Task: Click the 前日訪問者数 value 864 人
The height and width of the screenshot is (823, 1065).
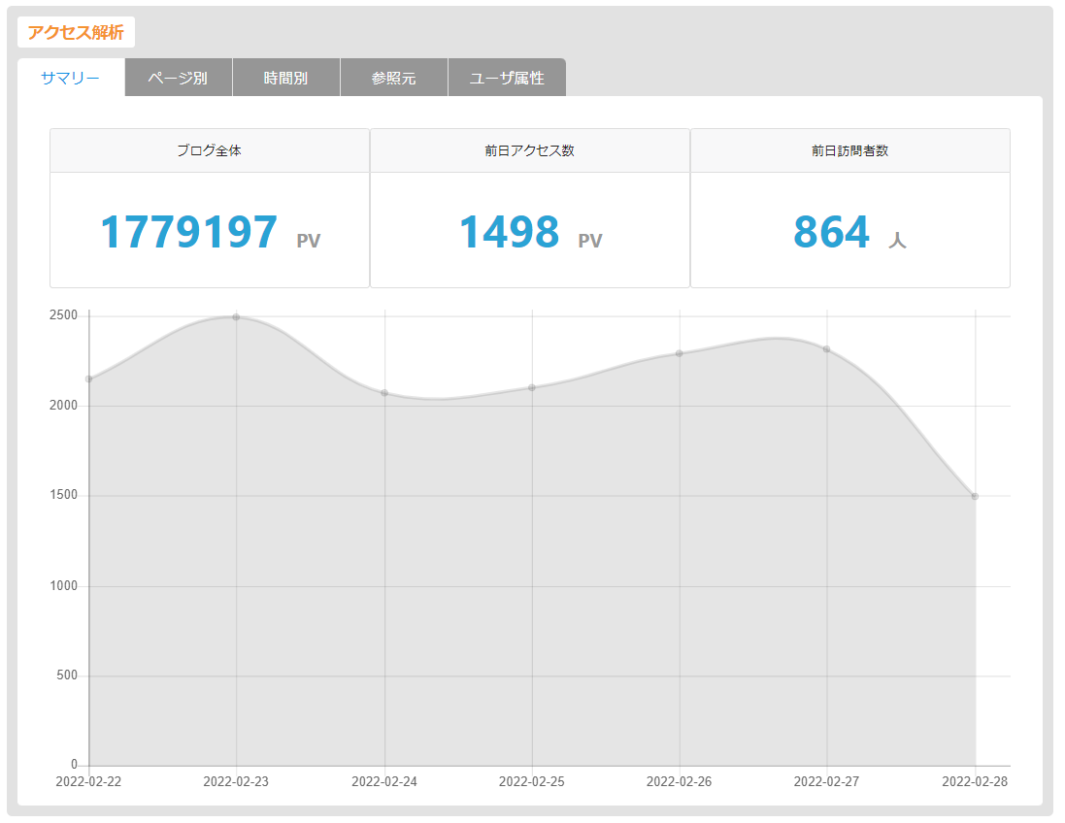Action: coord(849,232)
